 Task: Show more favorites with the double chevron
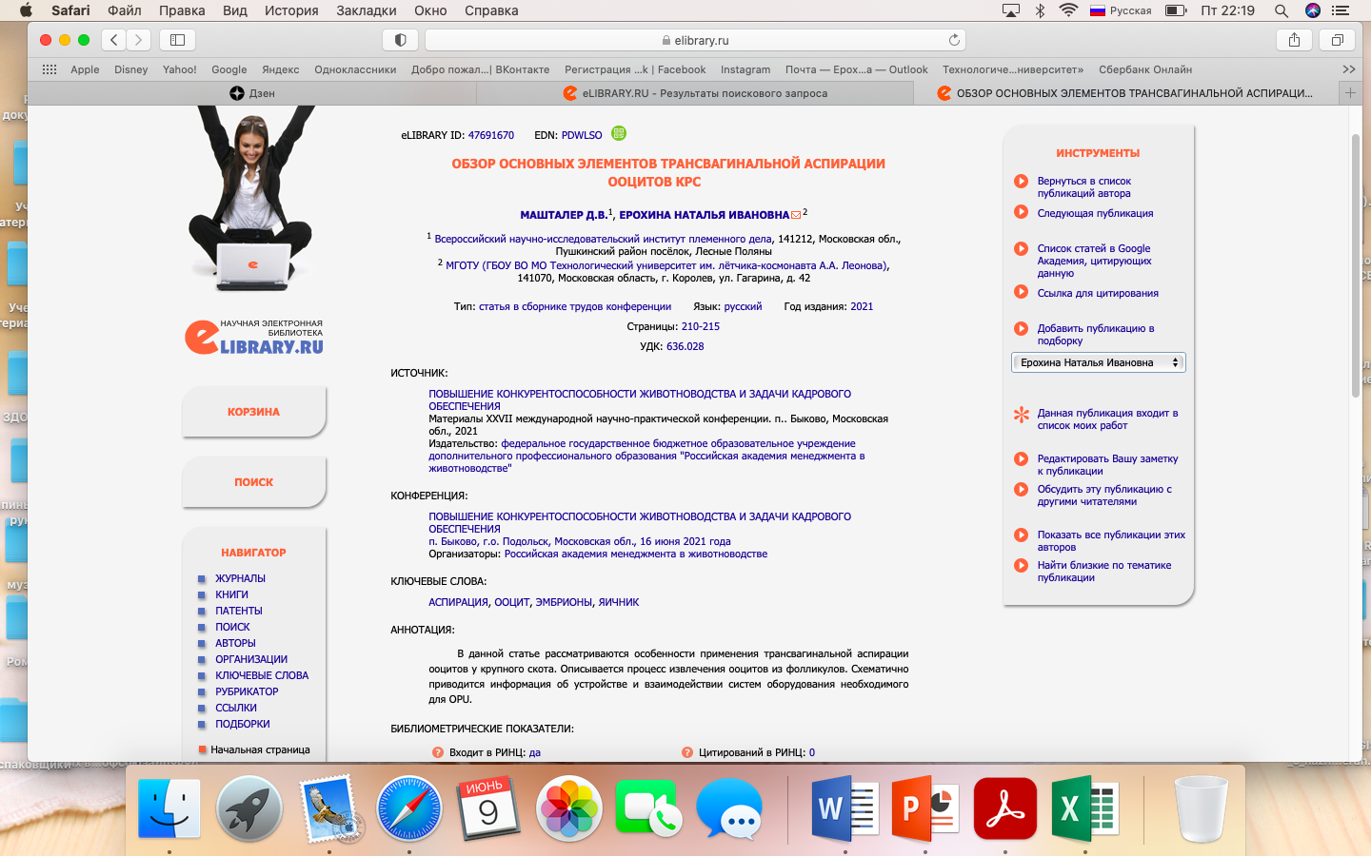(1348, 69)
